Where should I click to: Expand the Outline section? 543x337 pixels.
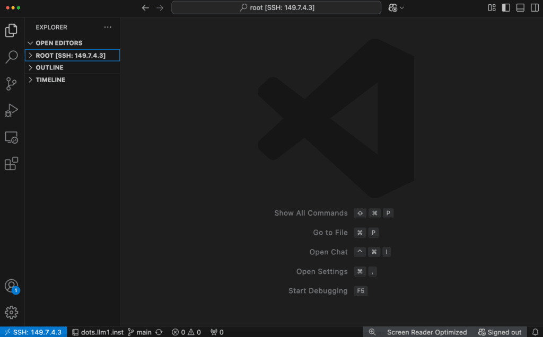click(72, 67)
